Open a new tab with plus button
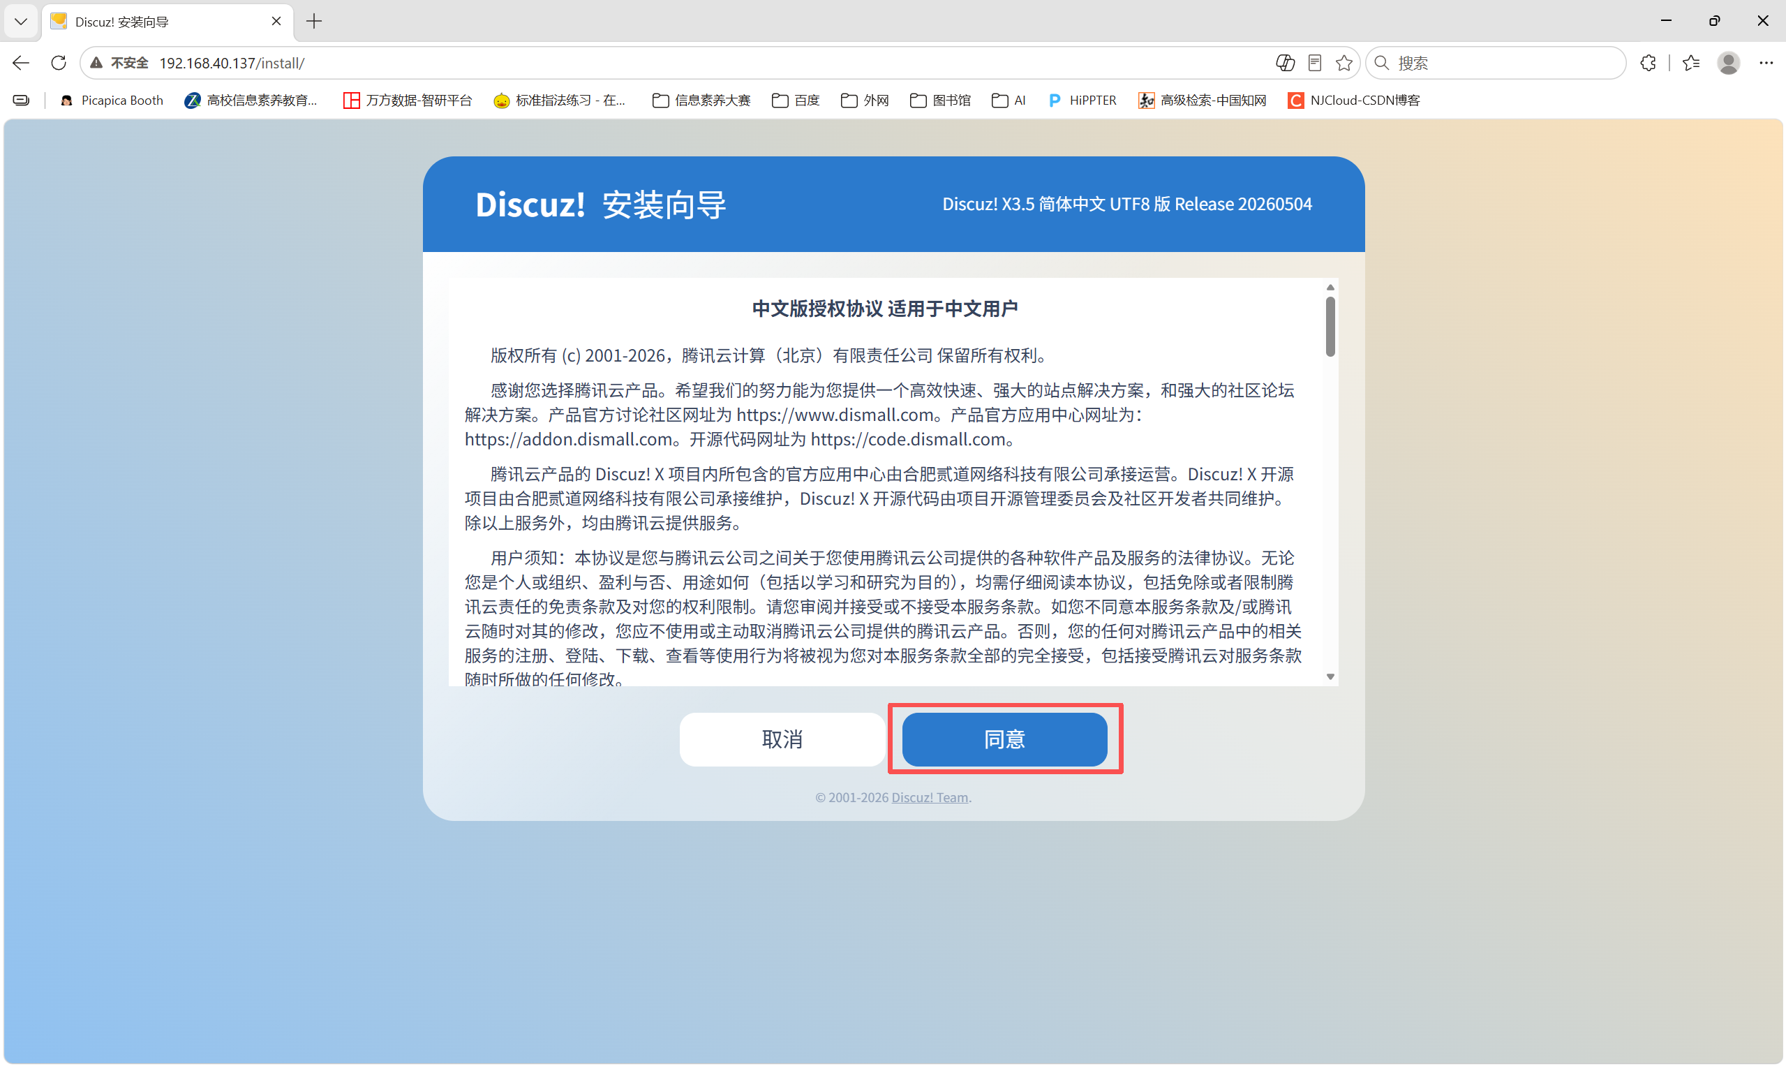Image resolution: width=1786 pixels, height=1066 pixels. pyautogui.click(x=314, y=22)
